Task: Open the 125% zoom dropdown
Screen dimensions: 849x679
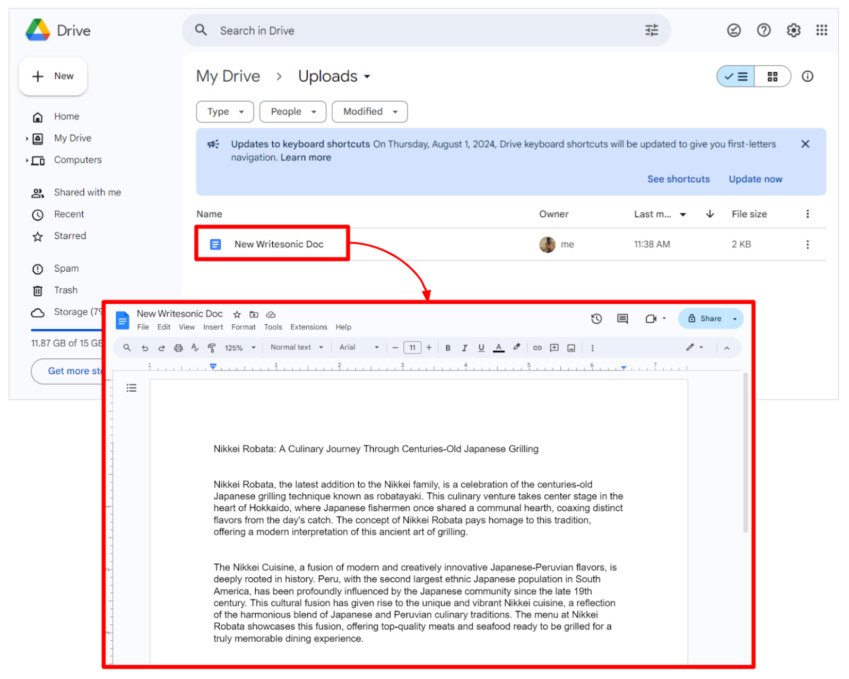Action: coord(240,348)
